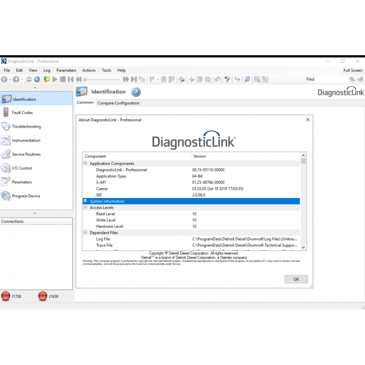Open the Parameters panel

21,182
